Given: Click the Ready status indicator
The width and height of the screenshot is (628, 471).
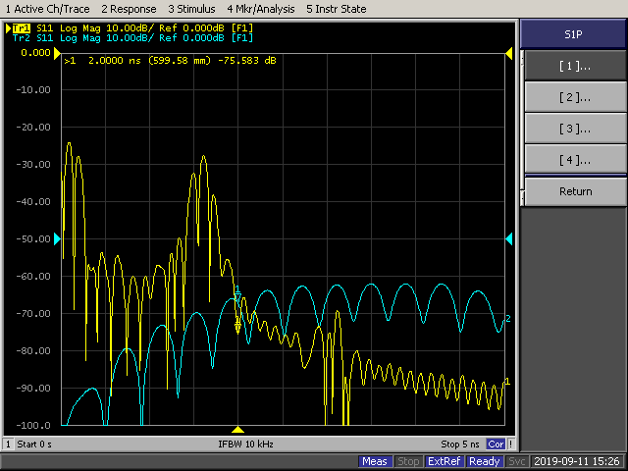Looking at the screenshot, I should [484, 461].
